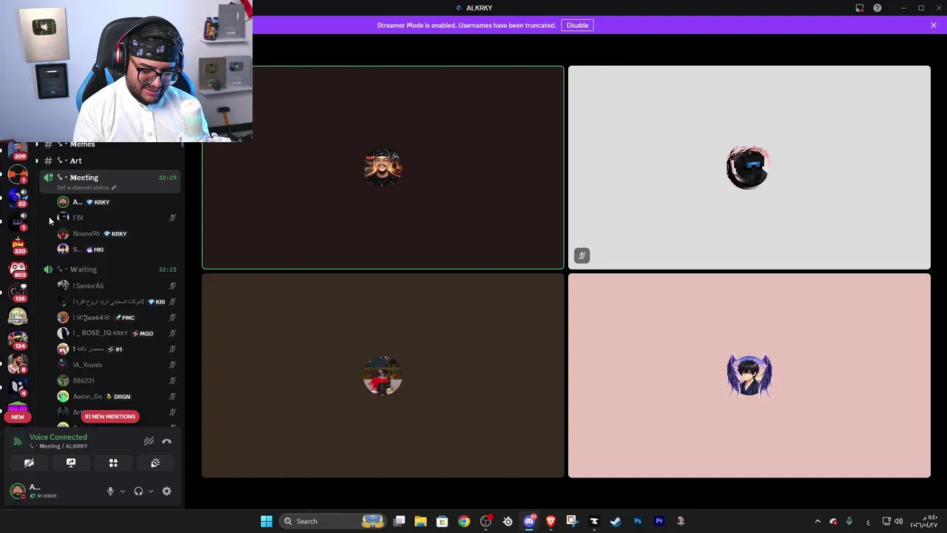Select user Noune96 in Meeting
The width and height of the screenshot is (947, 533).
coord(117,234)
